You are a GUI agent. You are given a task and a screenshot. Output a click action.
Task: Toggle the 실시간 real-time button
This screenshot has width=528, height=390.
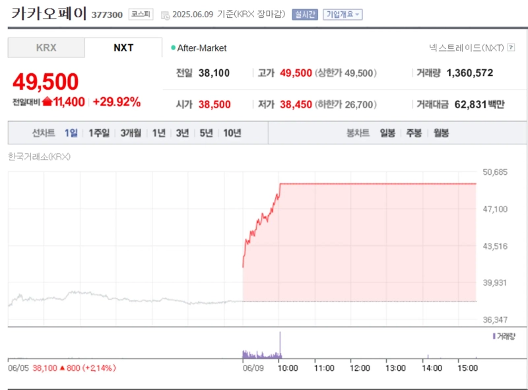(304, 15)
